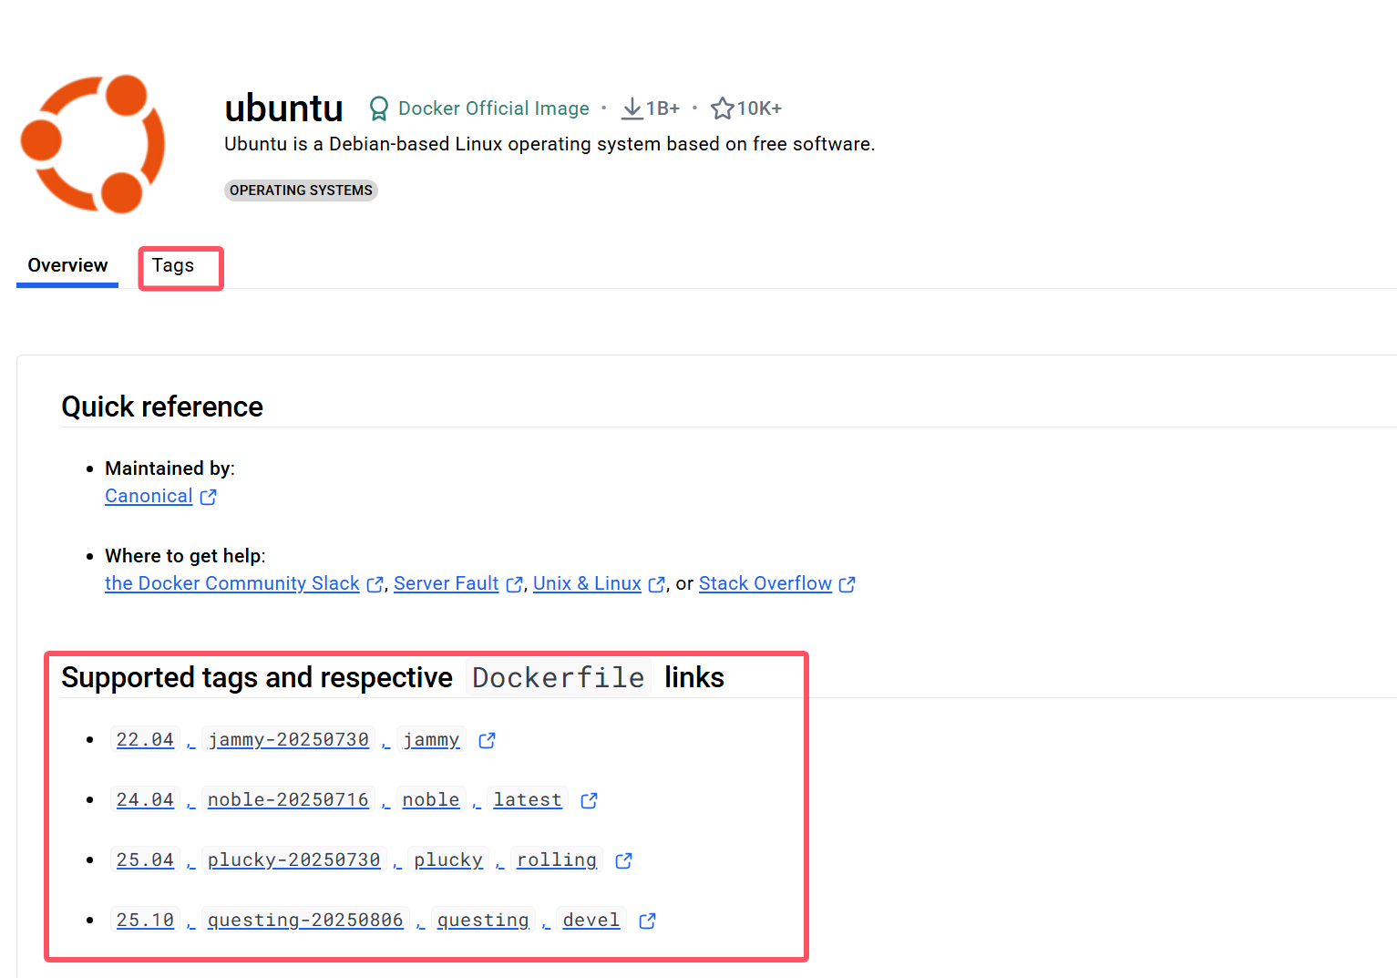The height and width of the screenshot is (978, 1397).
Task: Open the Docker Community Slack link
Action: click(x=232, y=584)
